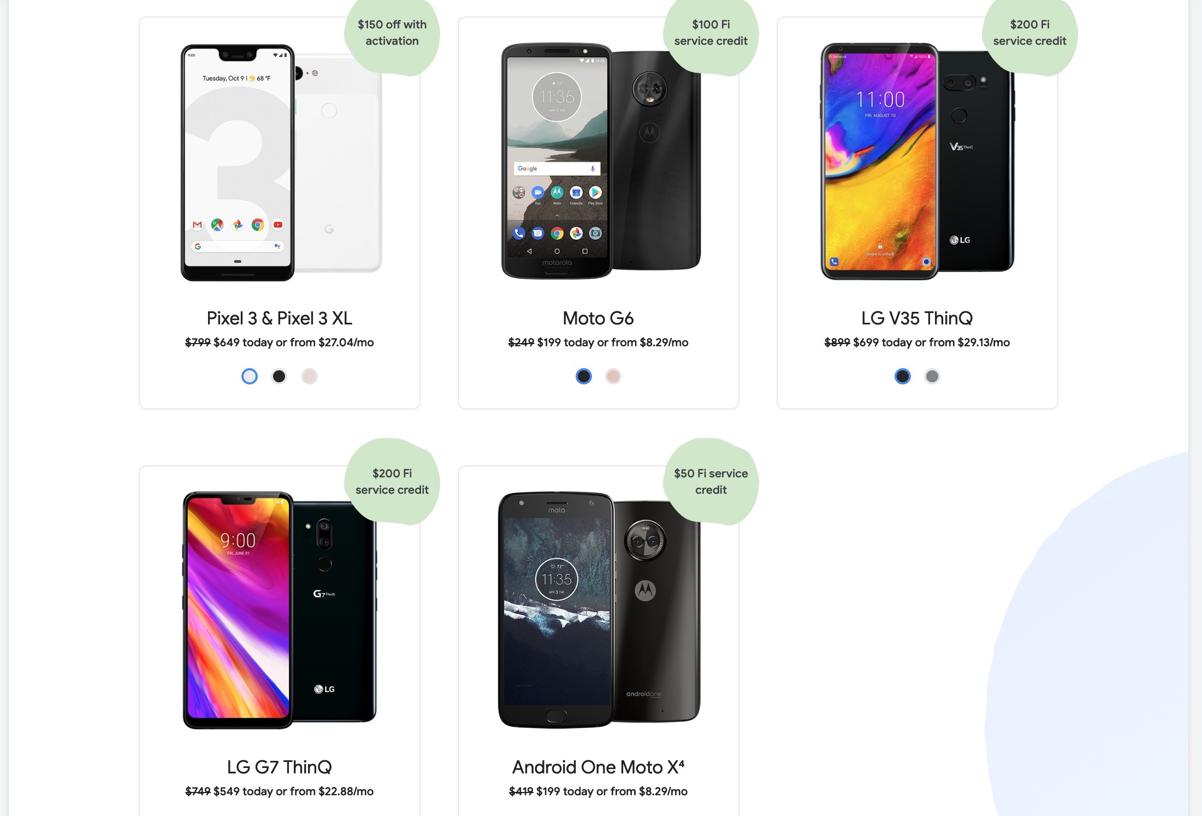
Task: Choose the blush pink Moto G6 color
Action: tap(613, 376)
